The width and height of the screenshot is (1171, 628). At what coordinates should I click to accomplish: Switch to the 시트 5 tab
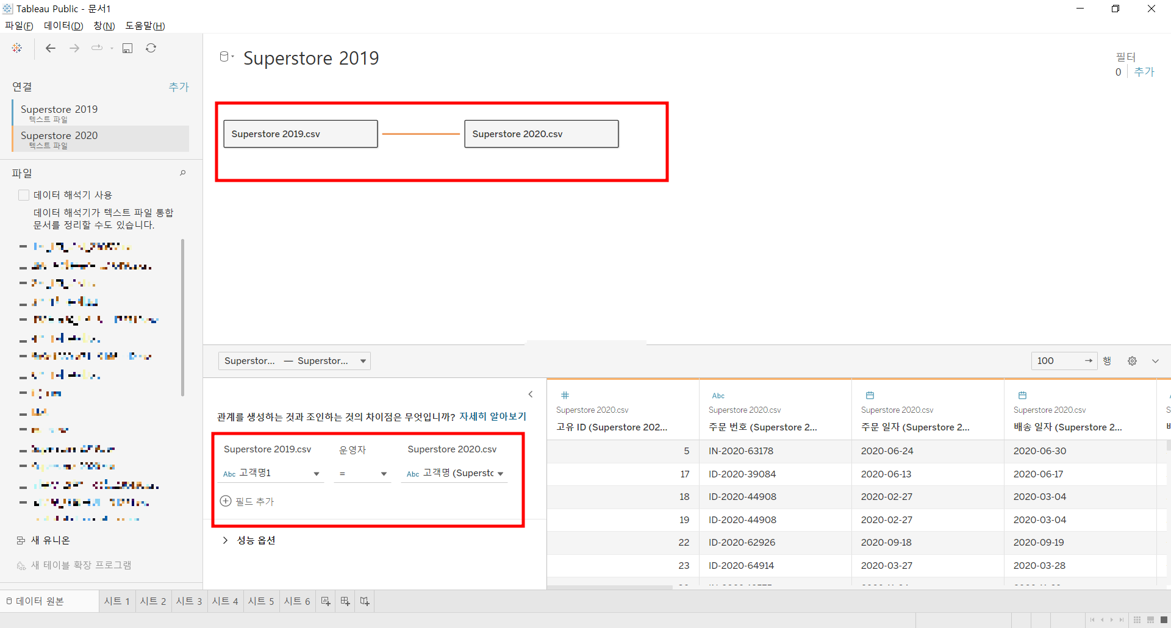pyautogui.click(x=260, y=601)
